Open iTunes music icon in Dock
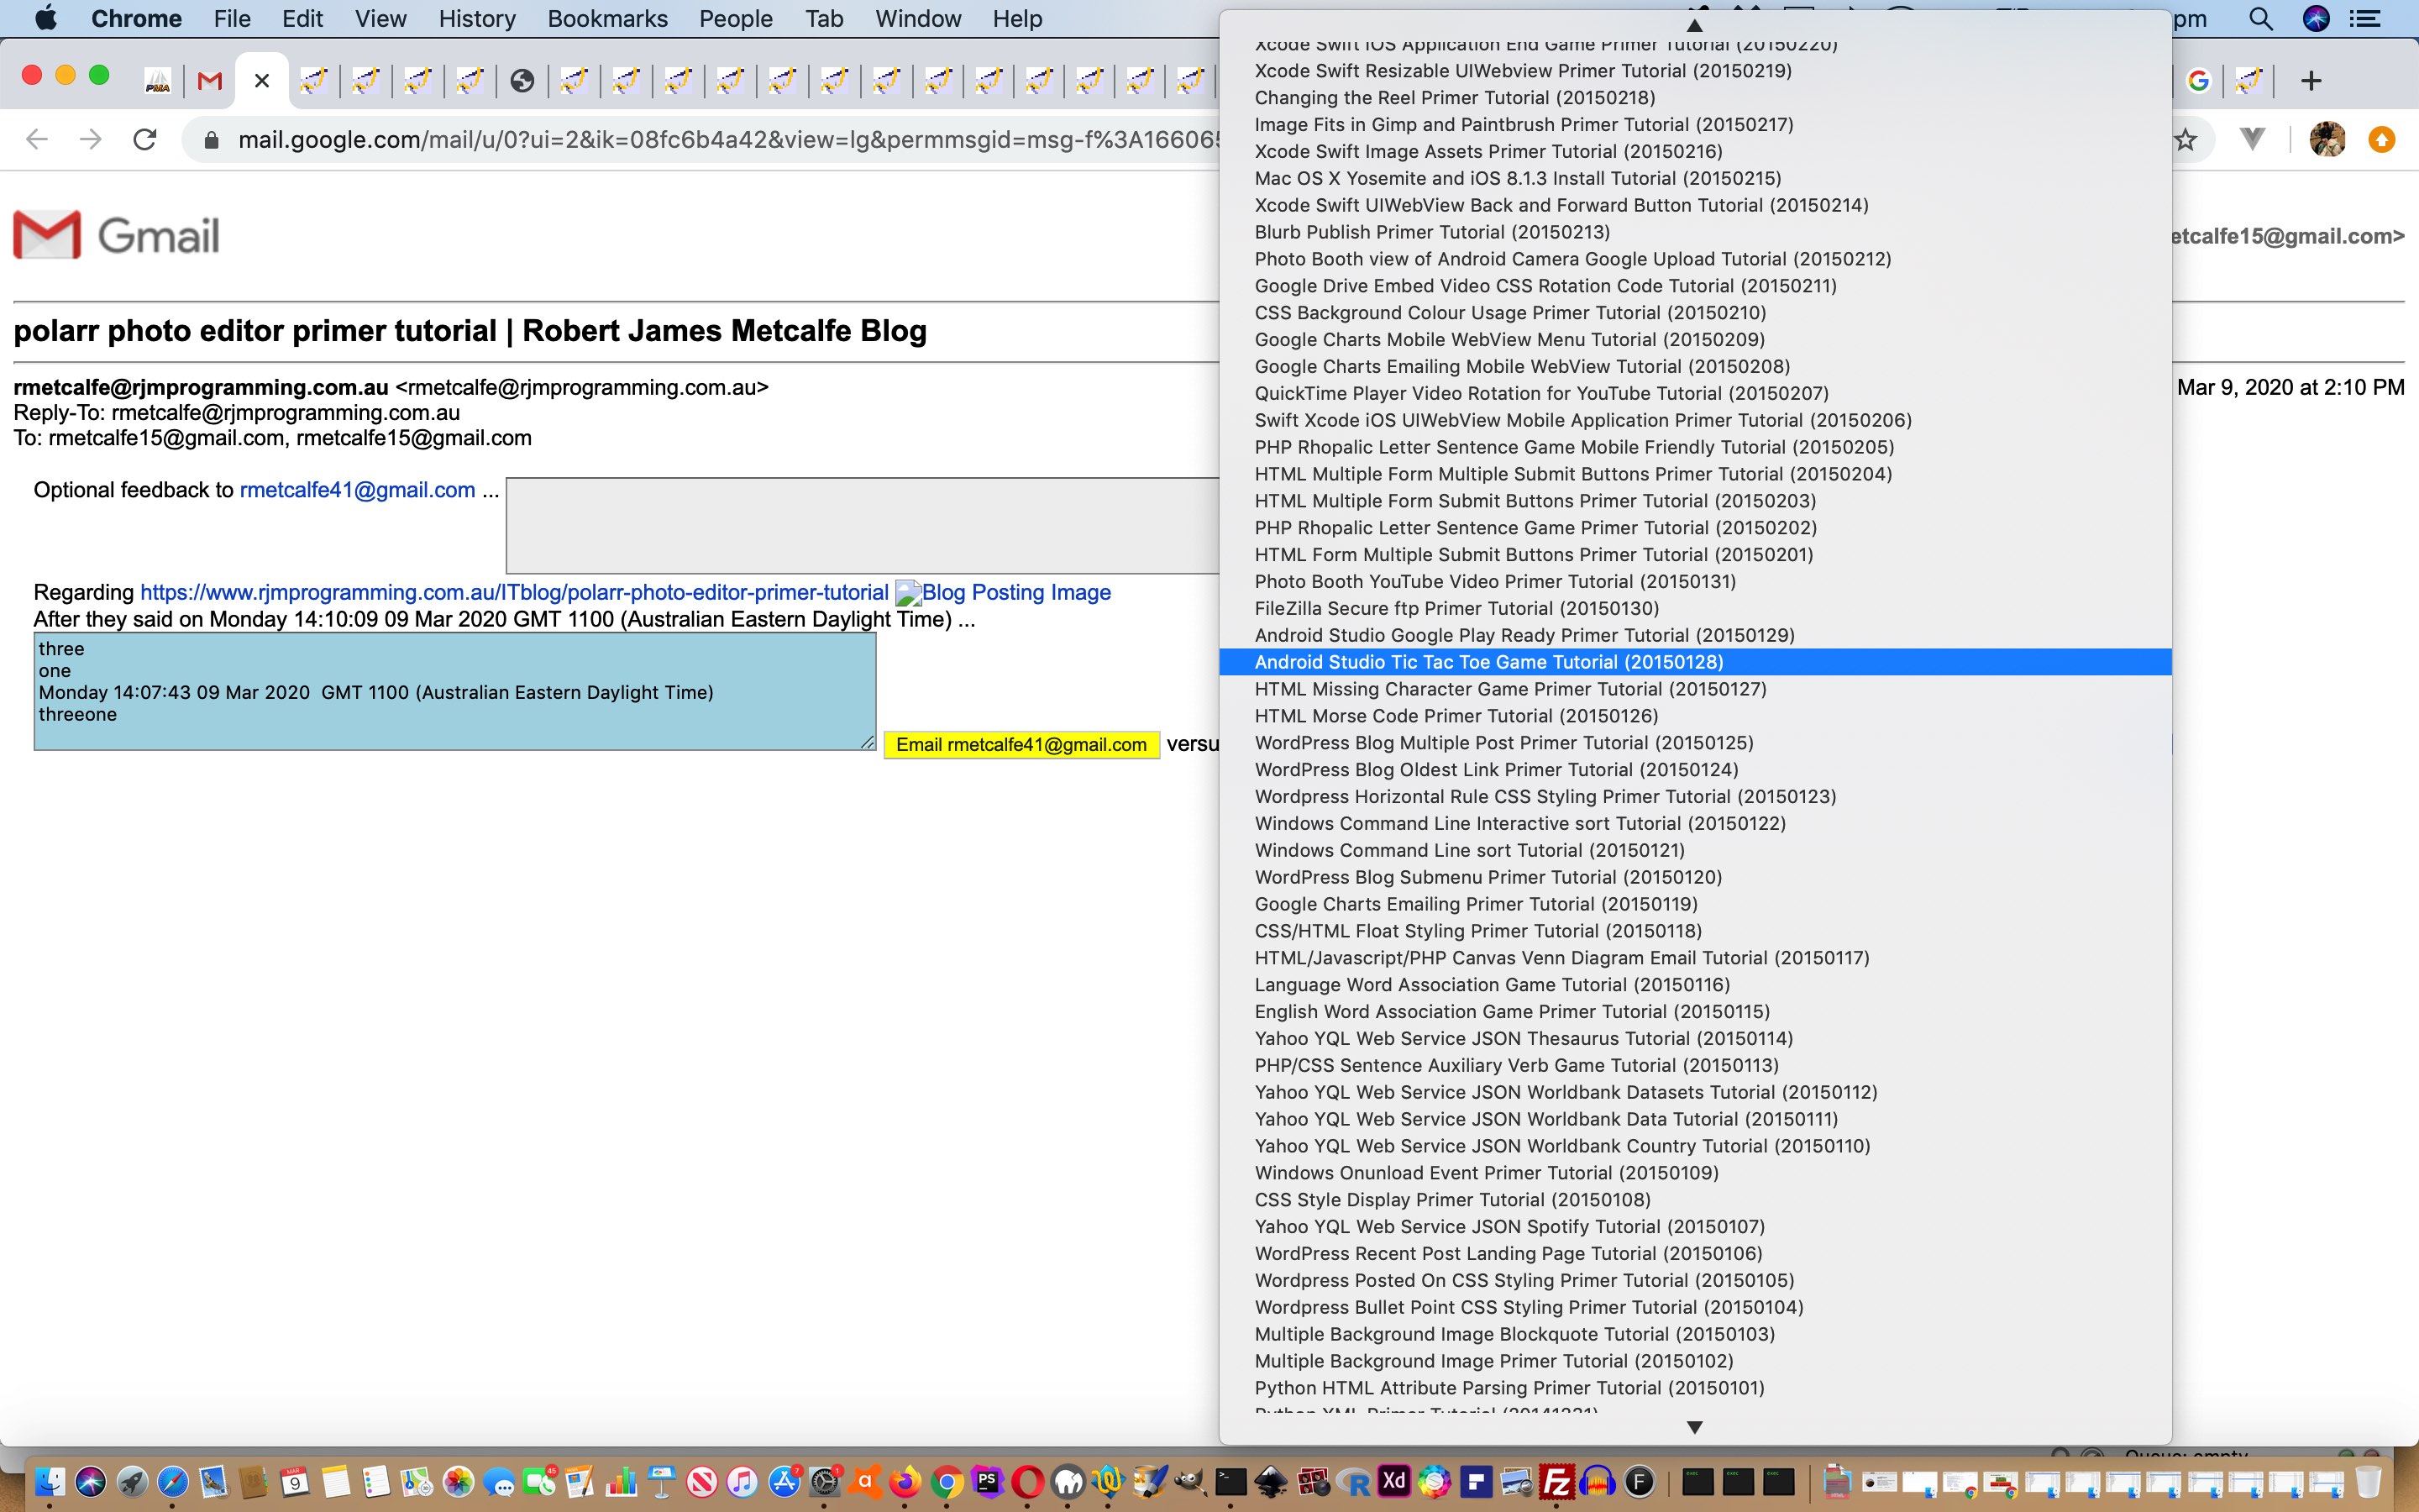Image resolution: width=2419 pixels, height=1512 pixels. pyautogui.click(x=742, y=1481)
